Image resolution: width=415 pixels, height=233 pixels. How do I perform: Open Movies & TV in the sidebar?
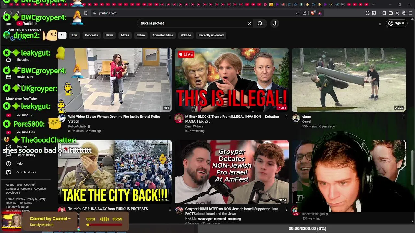(25, 77)
